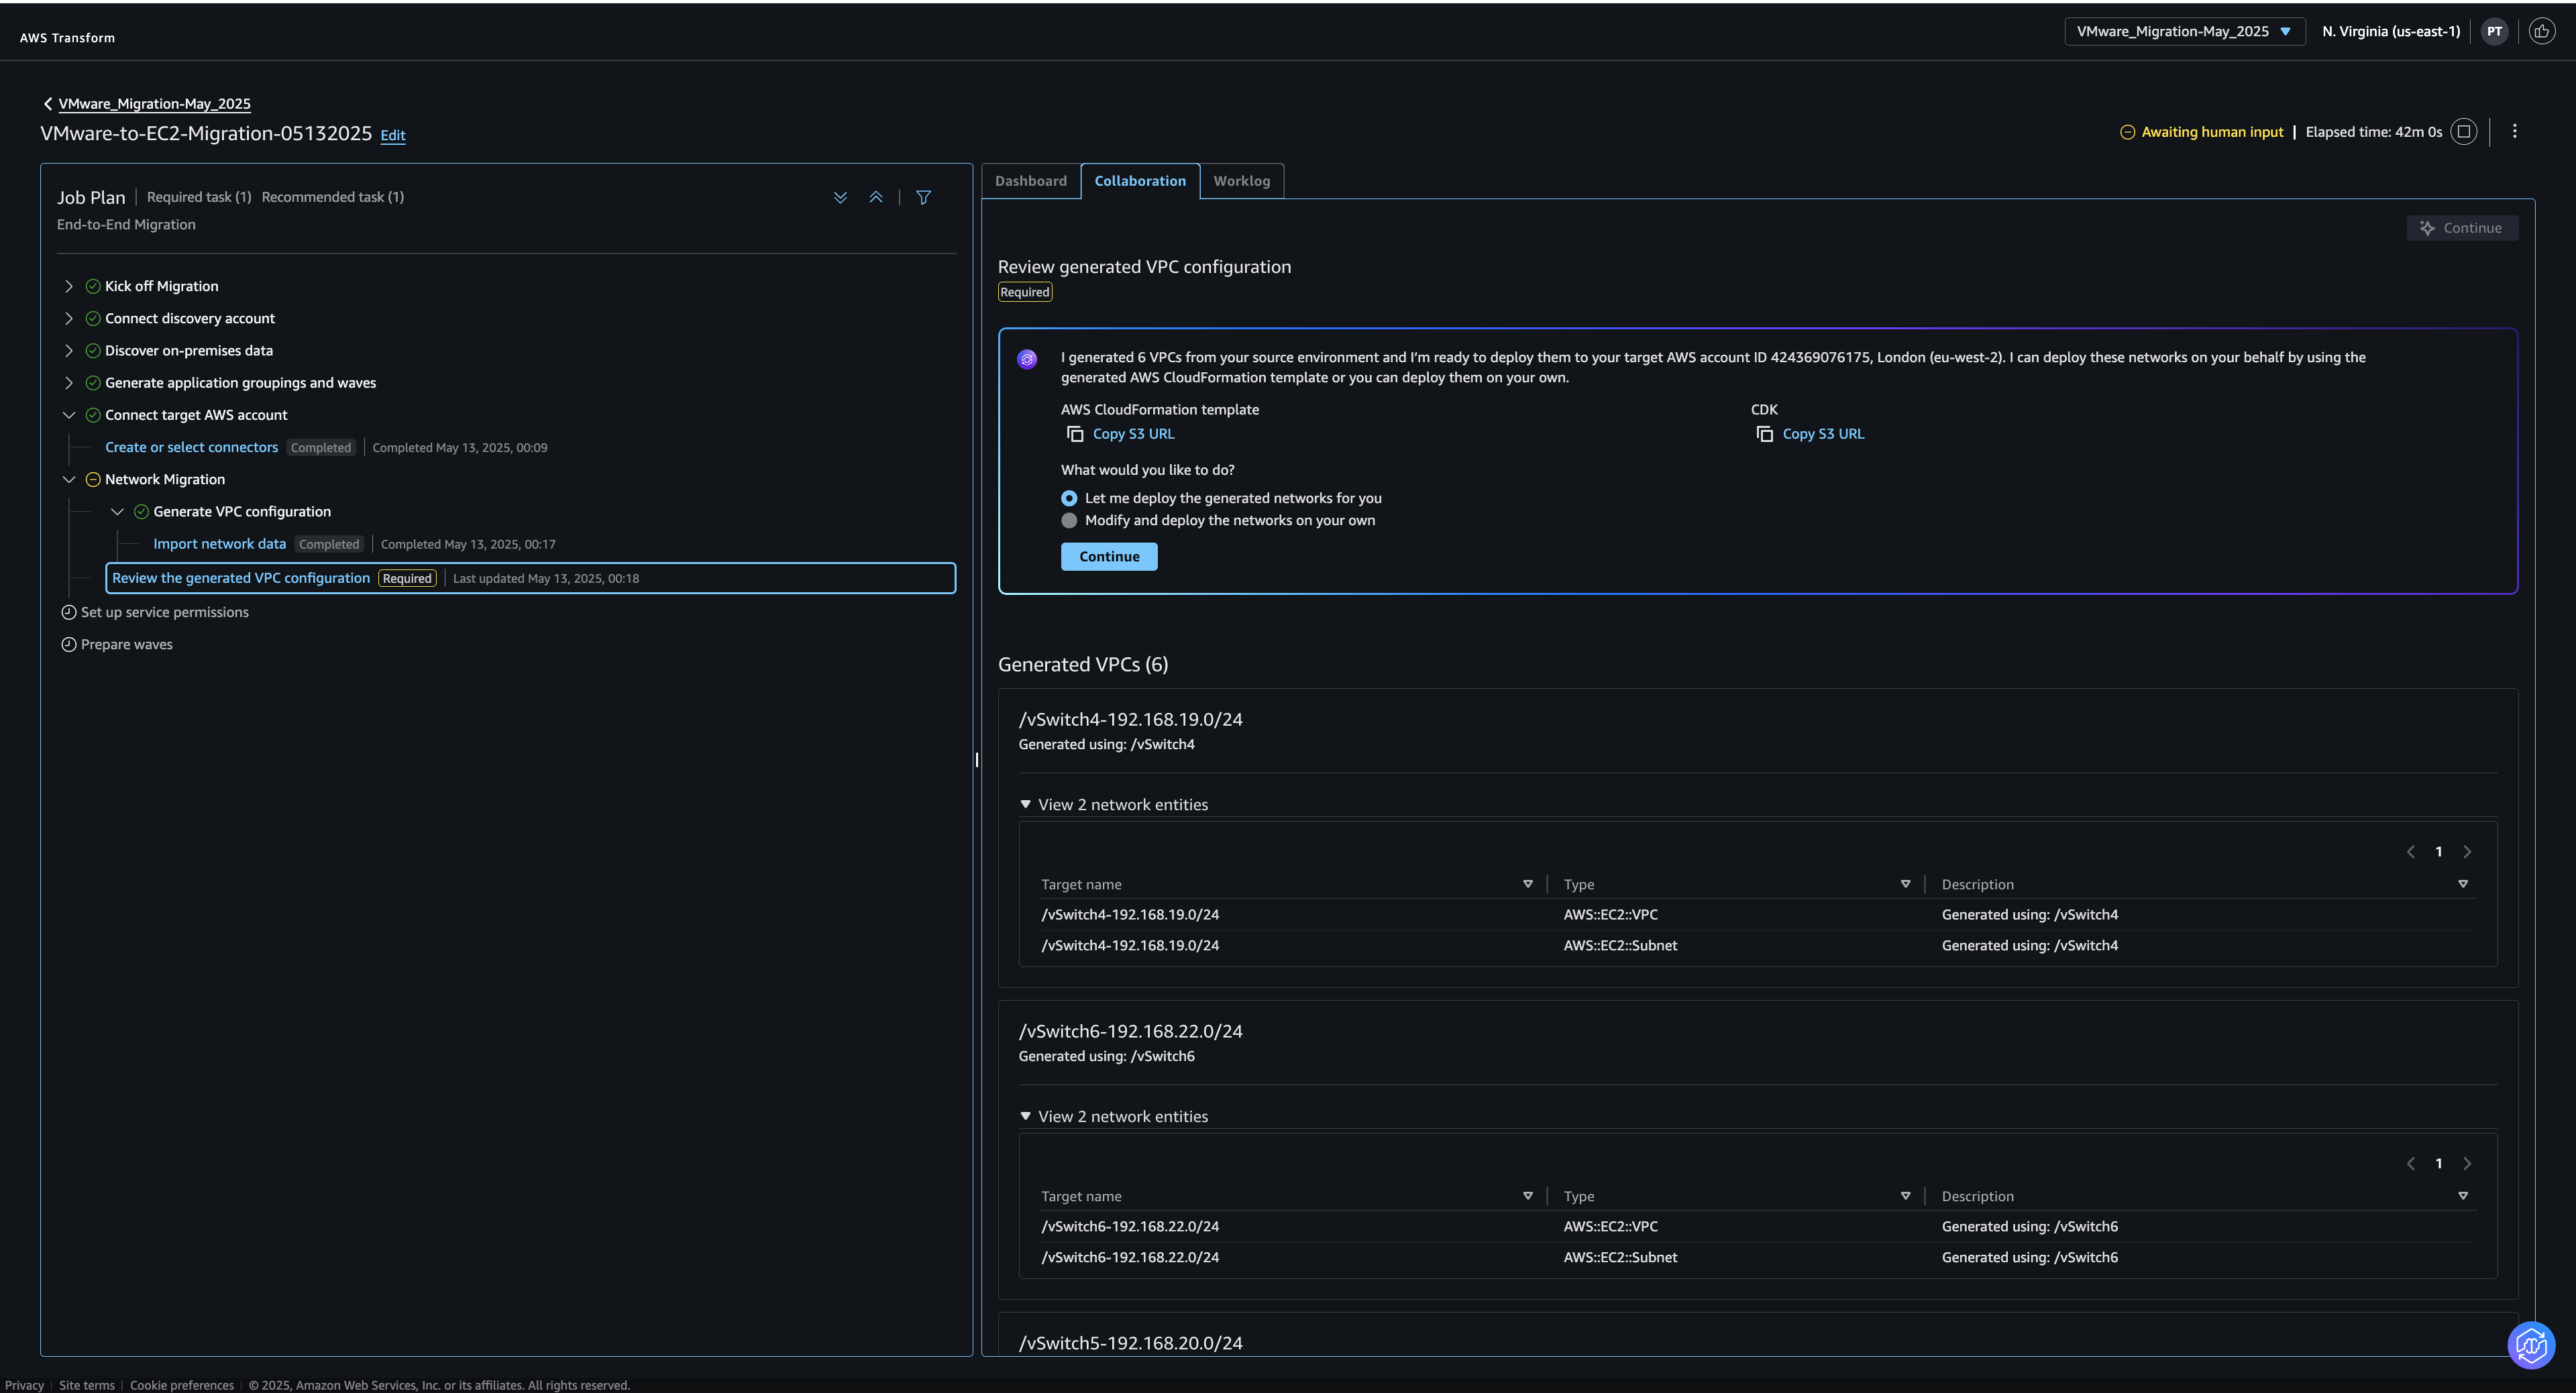2576x1393 pixels.
Task: Select Modify and deploy networks on your own
Action: (1069, 520)
